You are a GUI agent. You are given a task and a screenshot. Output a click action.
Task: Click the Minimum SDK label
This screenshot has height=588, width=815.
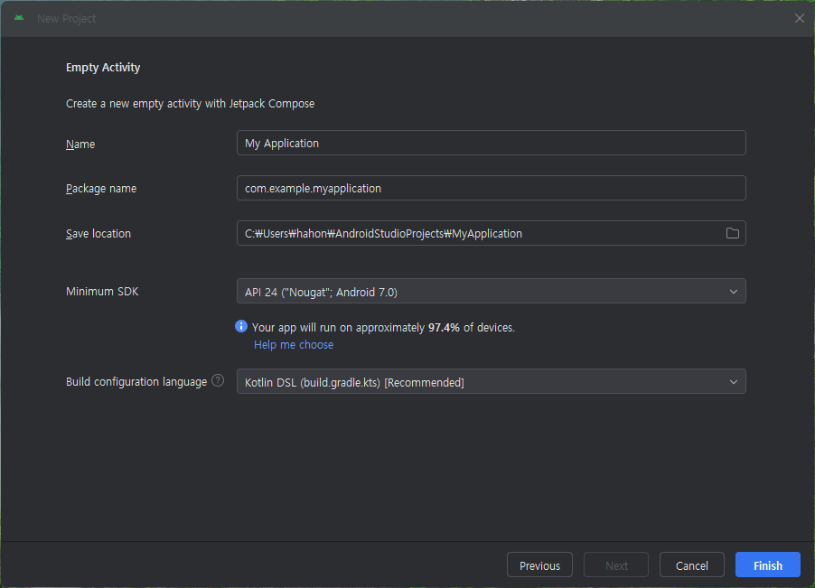(x=102, y=292)
